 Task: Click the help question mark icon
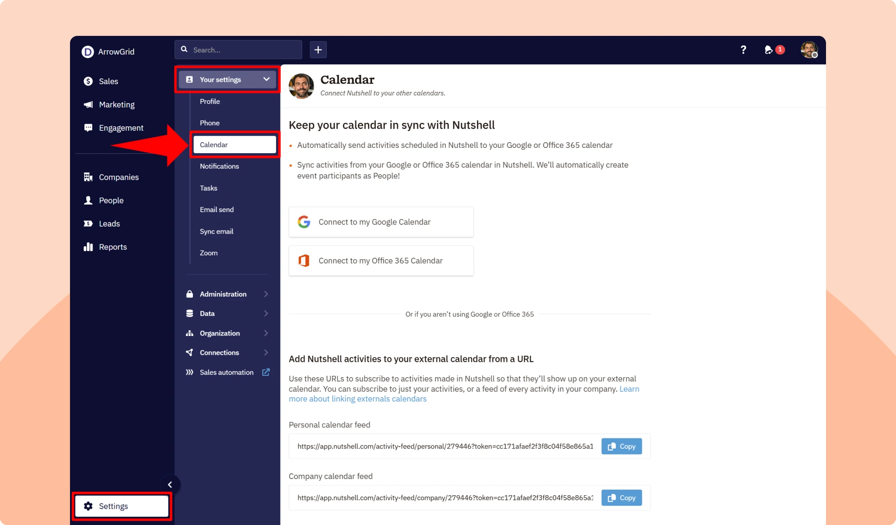point(743,49)
